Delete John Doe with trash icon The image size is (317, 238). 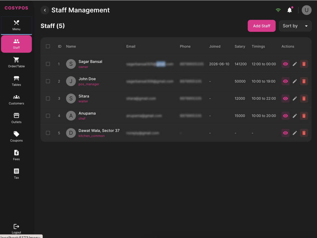(x=304, y=81)
